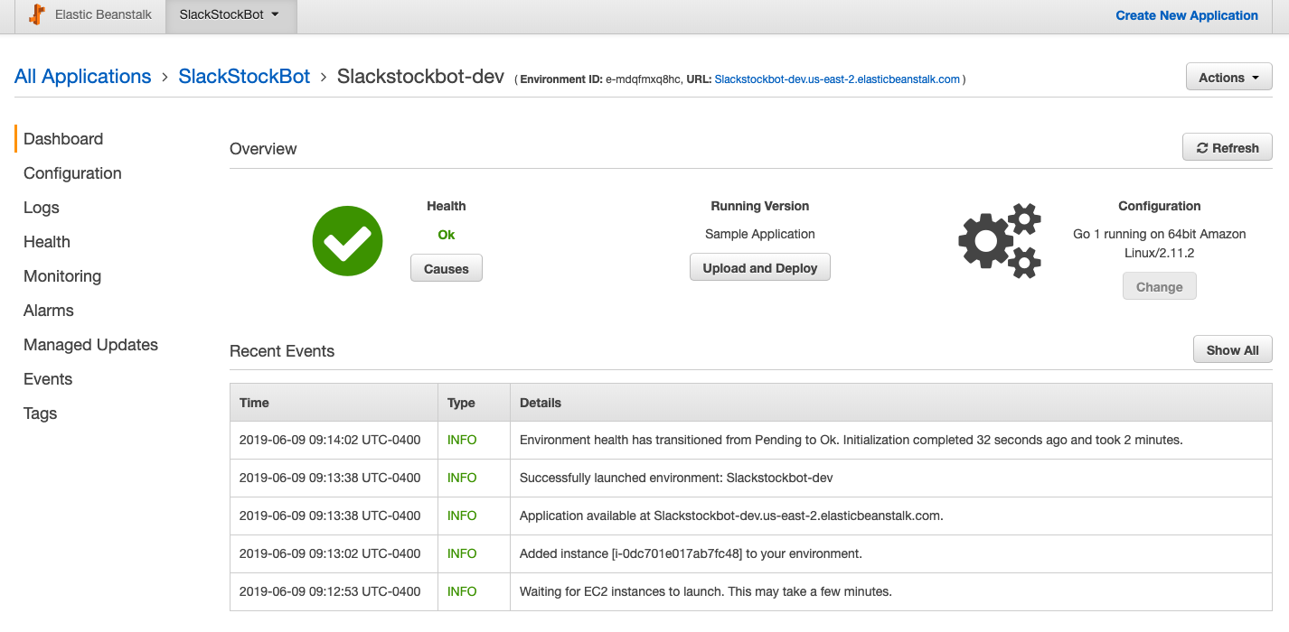The height and width of the screenshot is (632, 1289).
Task: Click the 09:14:02 event timestamp
Action: point(330,440)
